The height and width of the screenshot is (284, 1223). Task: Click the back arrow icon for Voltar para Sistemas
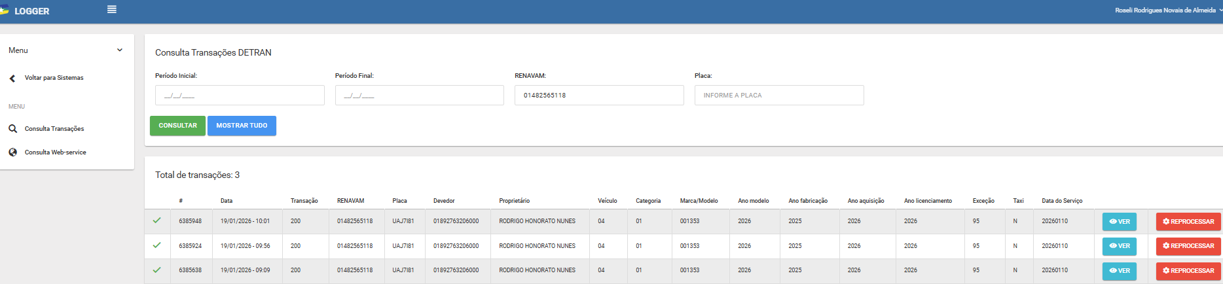[x=12, y=78]
